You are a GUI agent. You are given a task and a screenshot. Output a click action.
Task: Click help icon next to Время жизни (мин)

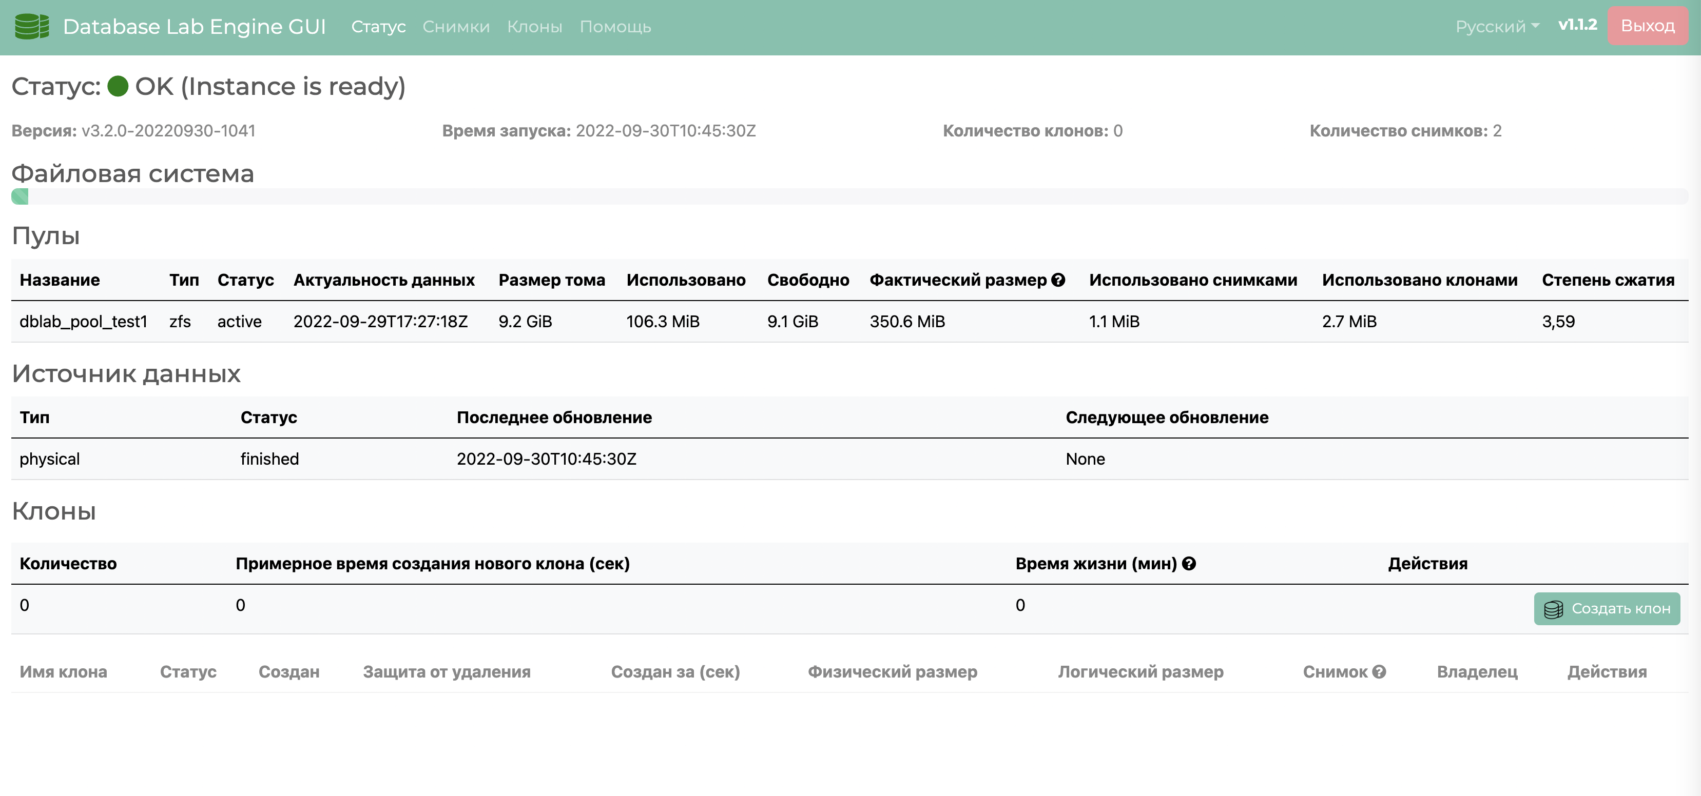pyautogui.click(x=1189, y=564)
